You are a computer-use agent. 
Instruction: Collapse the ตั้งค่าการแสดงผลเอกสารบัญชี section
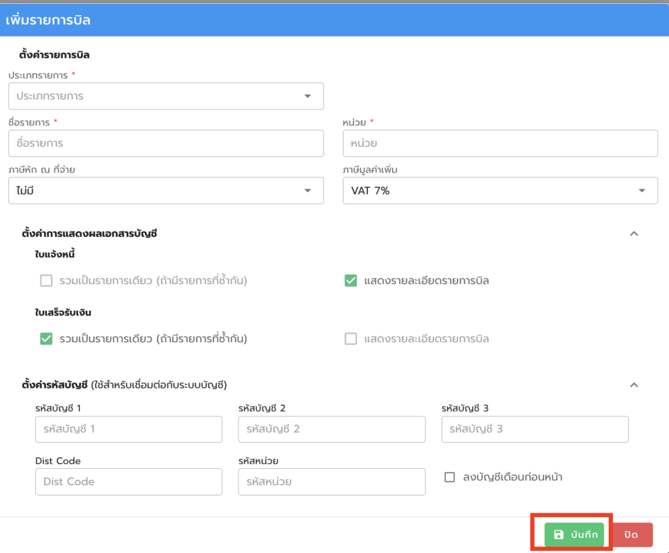tap(634, 234)
